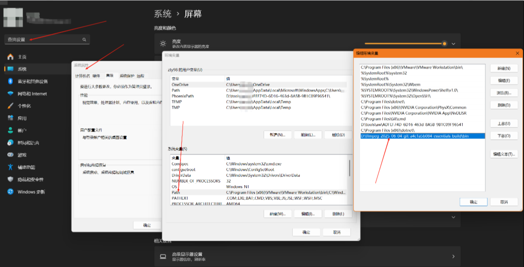Switch to the 系统保护 tab
Viewport: 524px width, 267px height.
(127, 76)
